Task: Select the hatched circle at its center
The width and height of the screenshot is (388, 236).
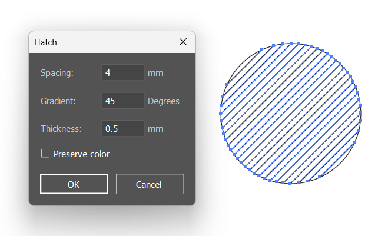Action: 290,114
